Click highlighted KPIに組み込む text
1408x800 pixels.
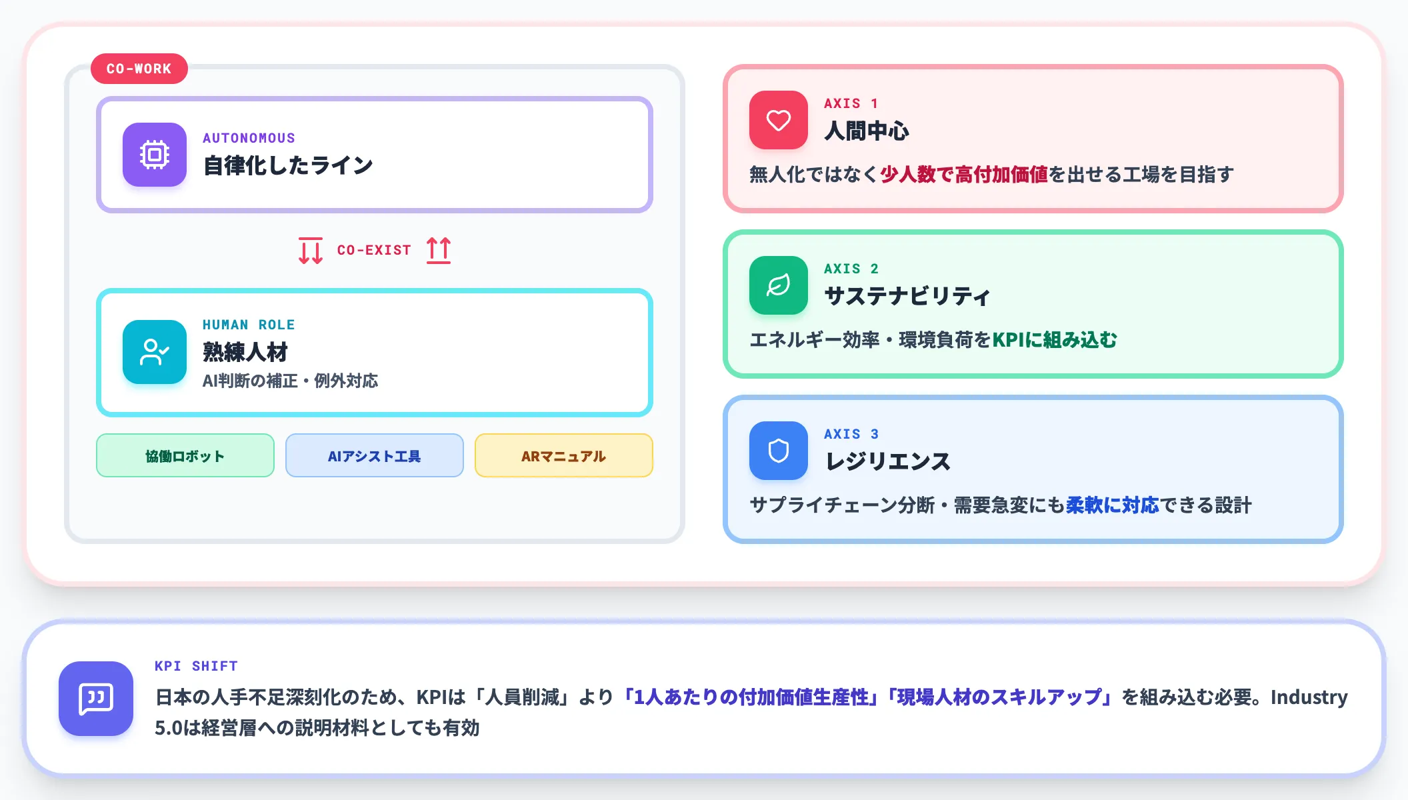click(1055, 339)
